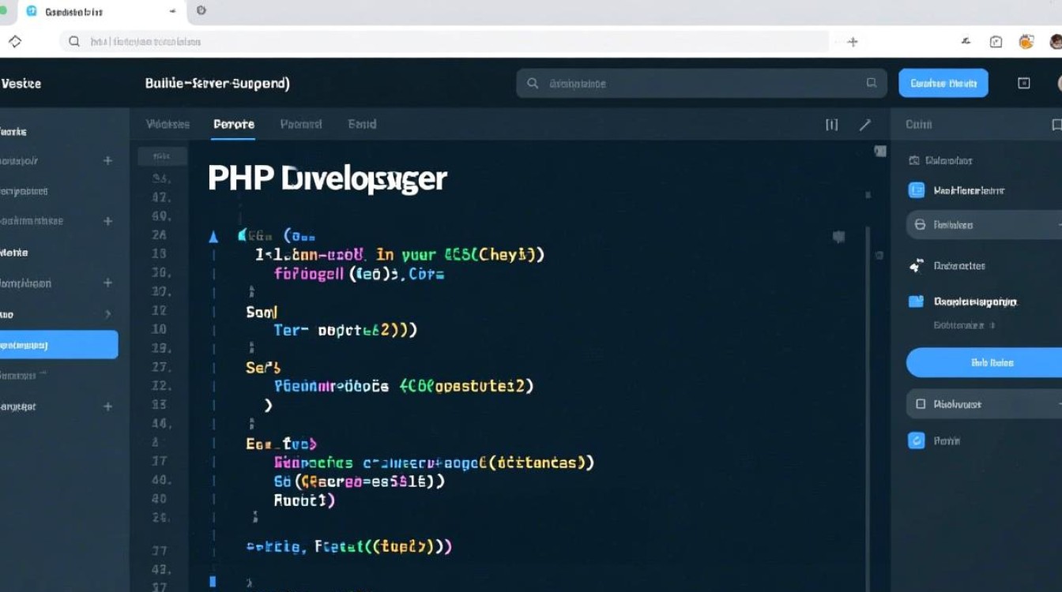The width and height of the screenshot is (1062, 592).
Task: Click the pencil edit icon above the editor
Action: (865, 125)
